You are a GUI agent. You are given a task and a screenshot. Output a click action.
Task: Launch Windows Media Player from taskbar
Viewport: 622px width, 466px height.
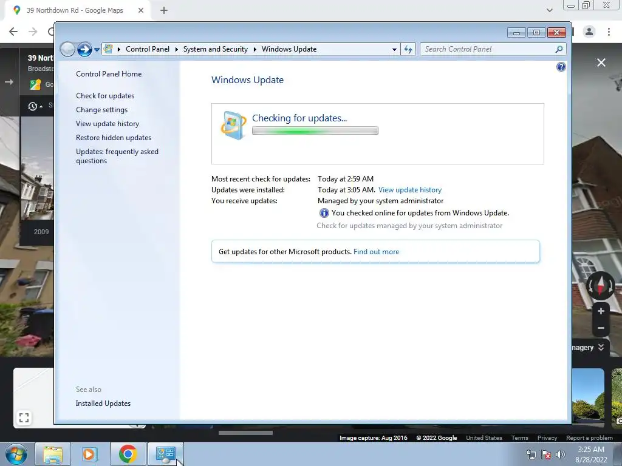pyautogui.click(x=90, y=454)
